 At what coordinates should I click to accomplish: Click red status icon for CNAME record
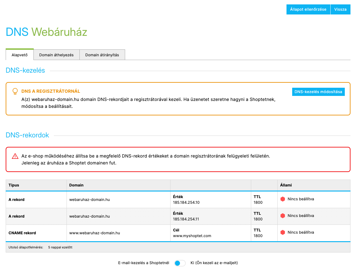click(283, 232)
